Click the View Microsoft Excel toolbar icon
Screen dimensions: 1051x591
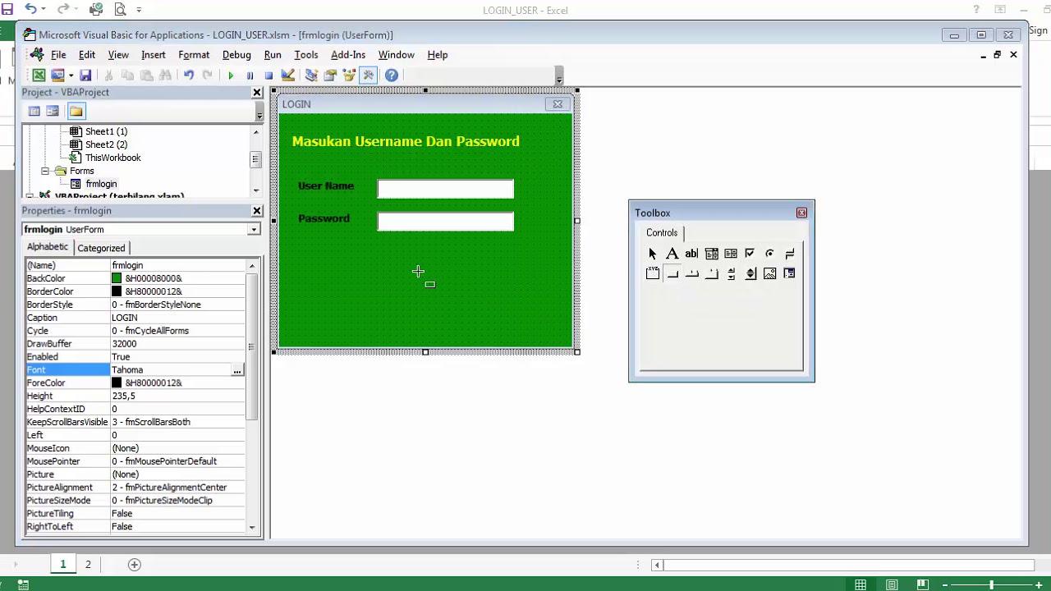click(39, 75)
